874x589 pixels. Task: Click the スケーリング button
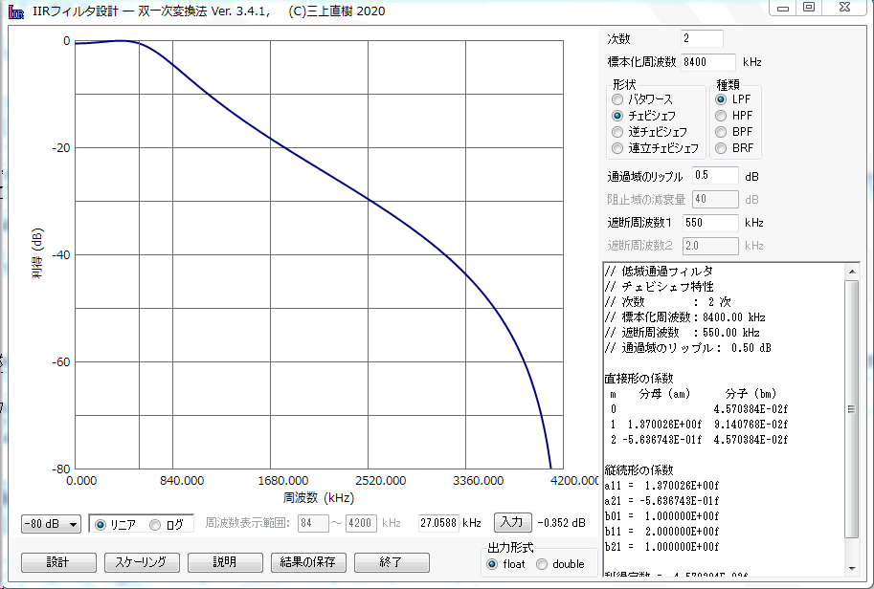click(141, 562)
